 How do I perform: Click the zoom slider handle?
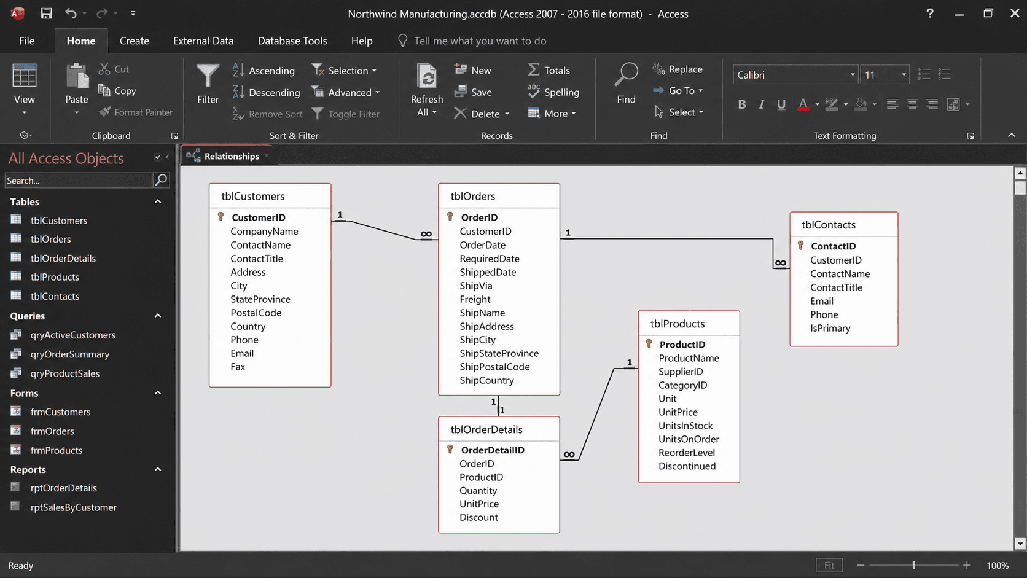coord(914,565)
